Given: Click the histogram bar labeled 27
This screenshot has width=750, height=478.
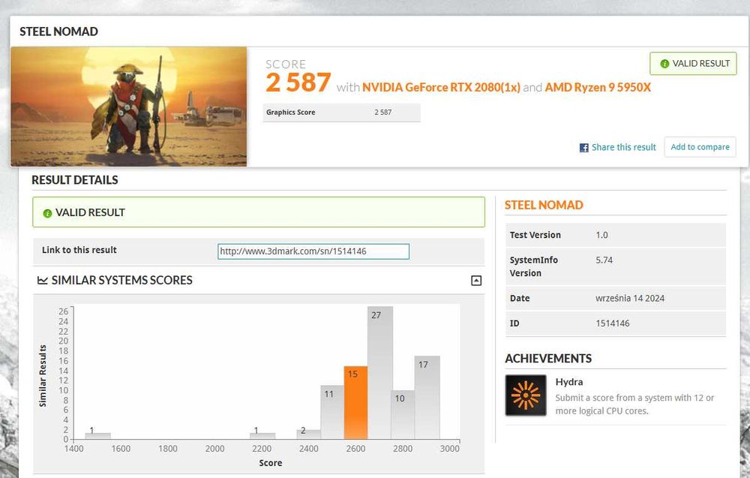Looking at the screenshot, I should (x=380, y=373).
